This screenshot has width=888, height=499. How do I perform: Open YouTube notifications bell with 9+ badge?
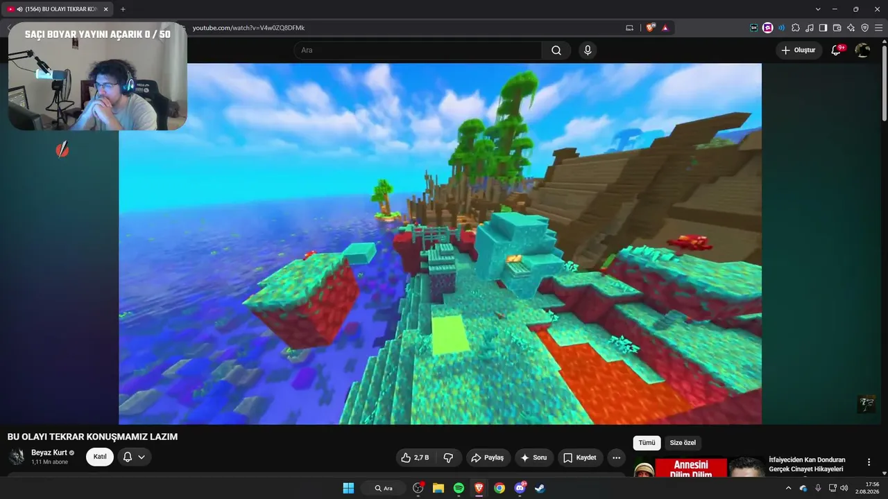(x=837, y=50)
